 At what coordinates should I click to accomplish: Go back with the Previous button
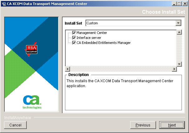[143, 125]
